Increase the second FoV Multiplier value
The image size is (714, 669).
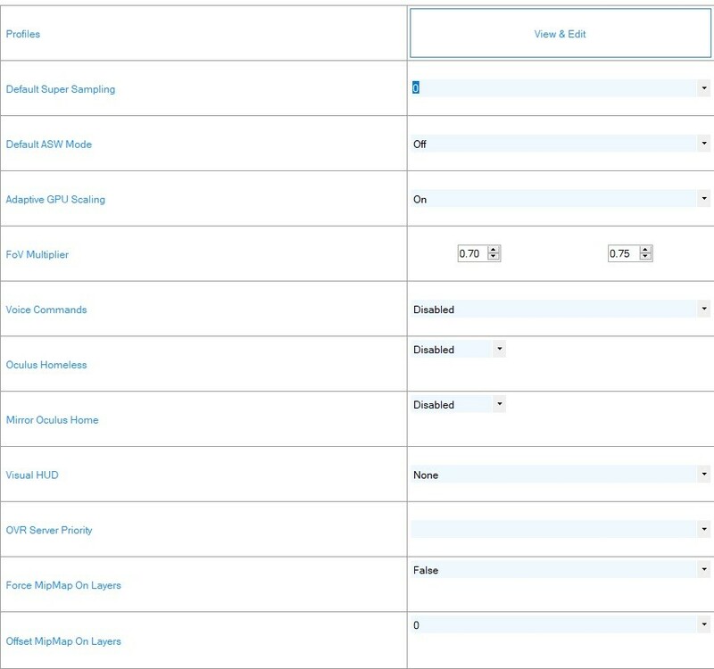point(646,250)
